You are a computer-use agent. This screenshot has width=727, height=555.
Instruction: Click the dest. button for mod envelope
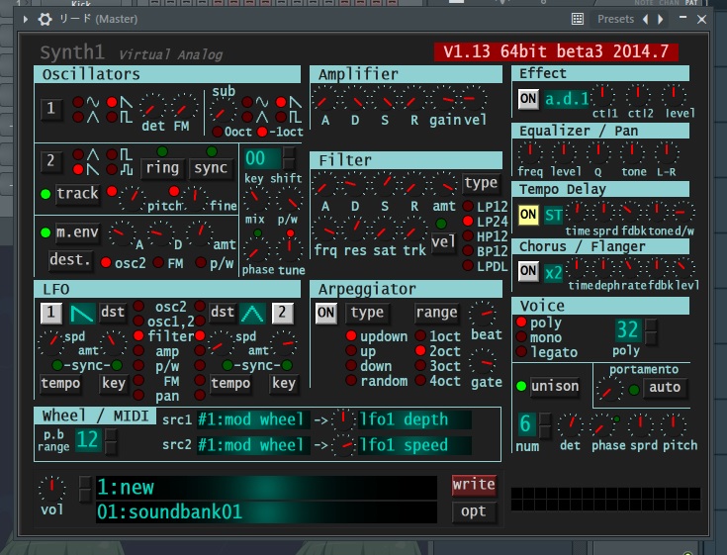tap(69, 259)
